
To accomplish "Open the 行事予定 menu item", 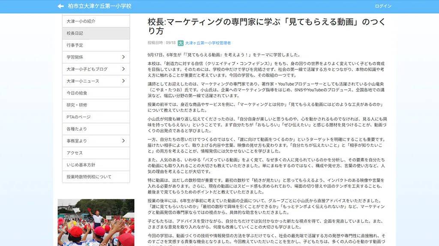I will point(96,45).
